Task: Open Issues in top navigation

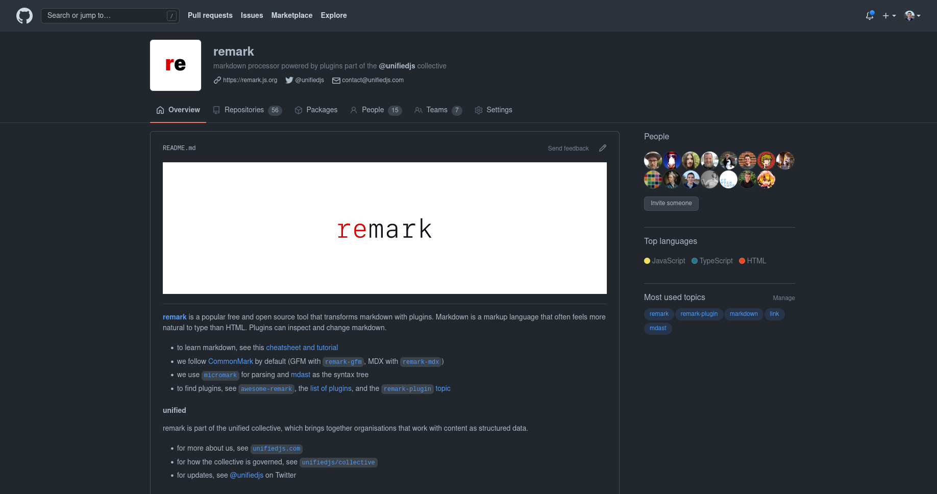Action: 252,15
